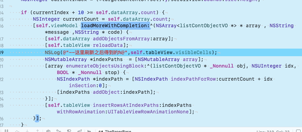Screen dimensions: 302x132
Task: Click addObject in the indexPaths line
Action: tap(106, 92)
